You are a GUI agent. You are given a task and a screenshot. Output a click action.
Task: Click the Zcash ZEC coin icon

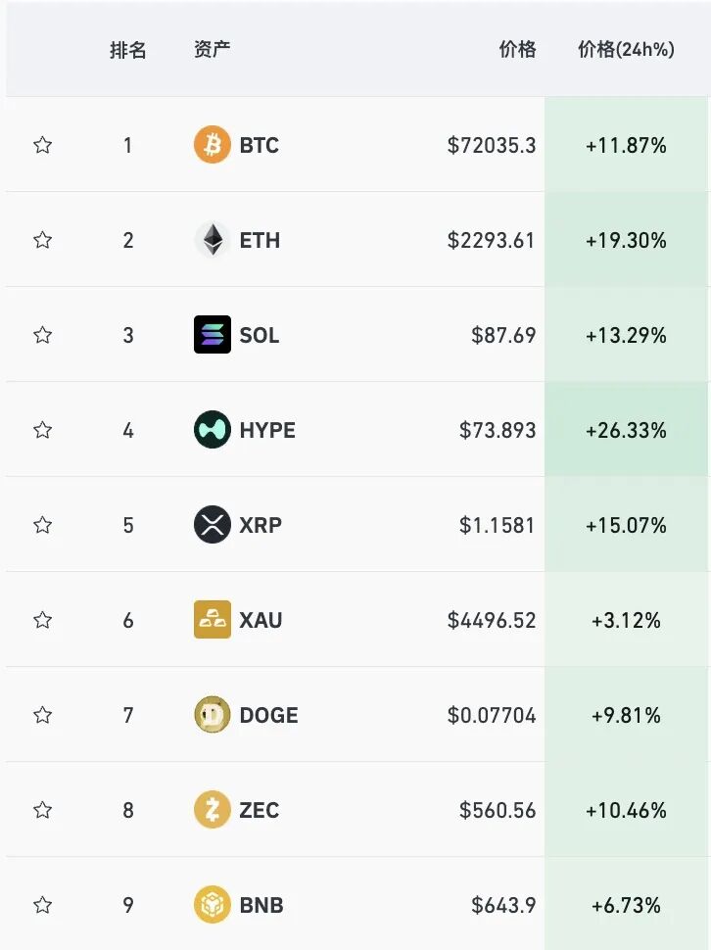point(212,809)
